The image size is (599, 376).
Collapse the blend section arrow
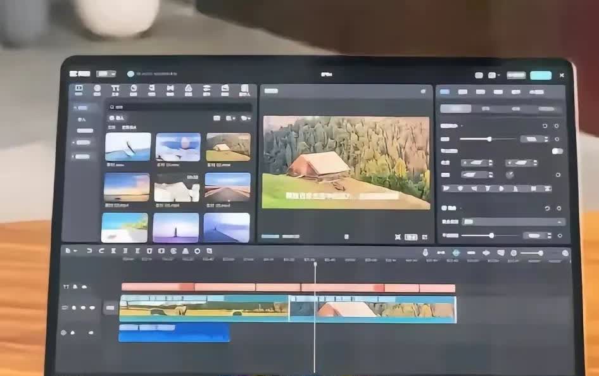461,208
